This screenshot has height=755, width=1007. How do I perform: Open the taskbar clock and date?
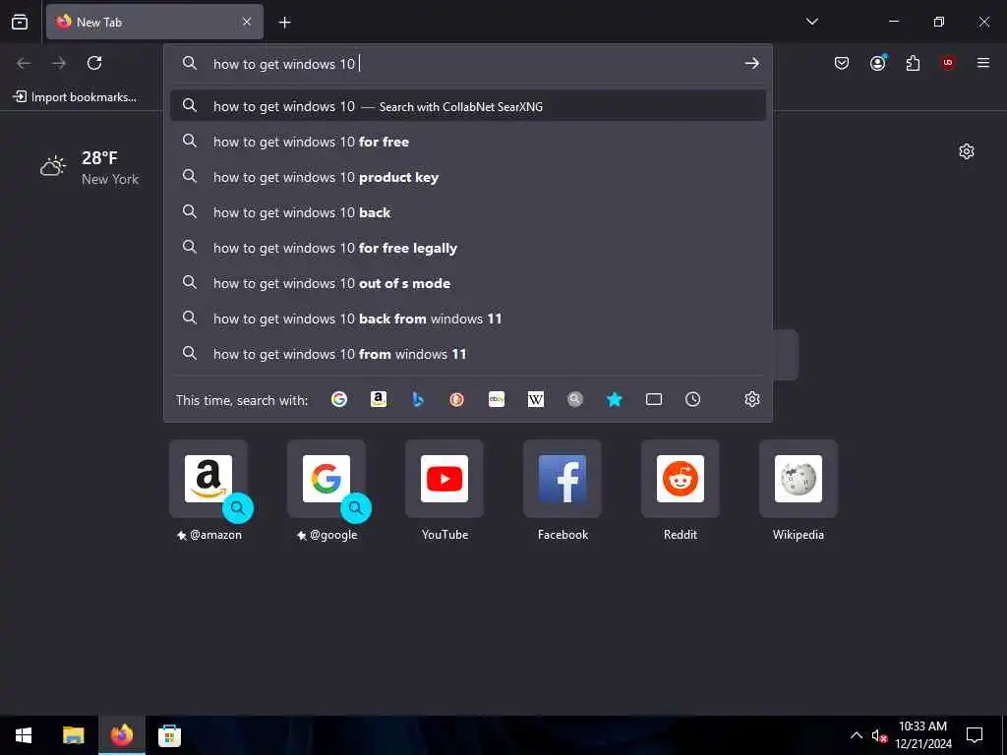coord(922,735)
